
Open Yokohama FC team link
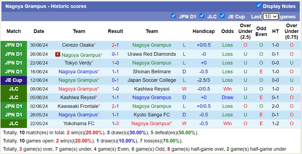[79, 124]
